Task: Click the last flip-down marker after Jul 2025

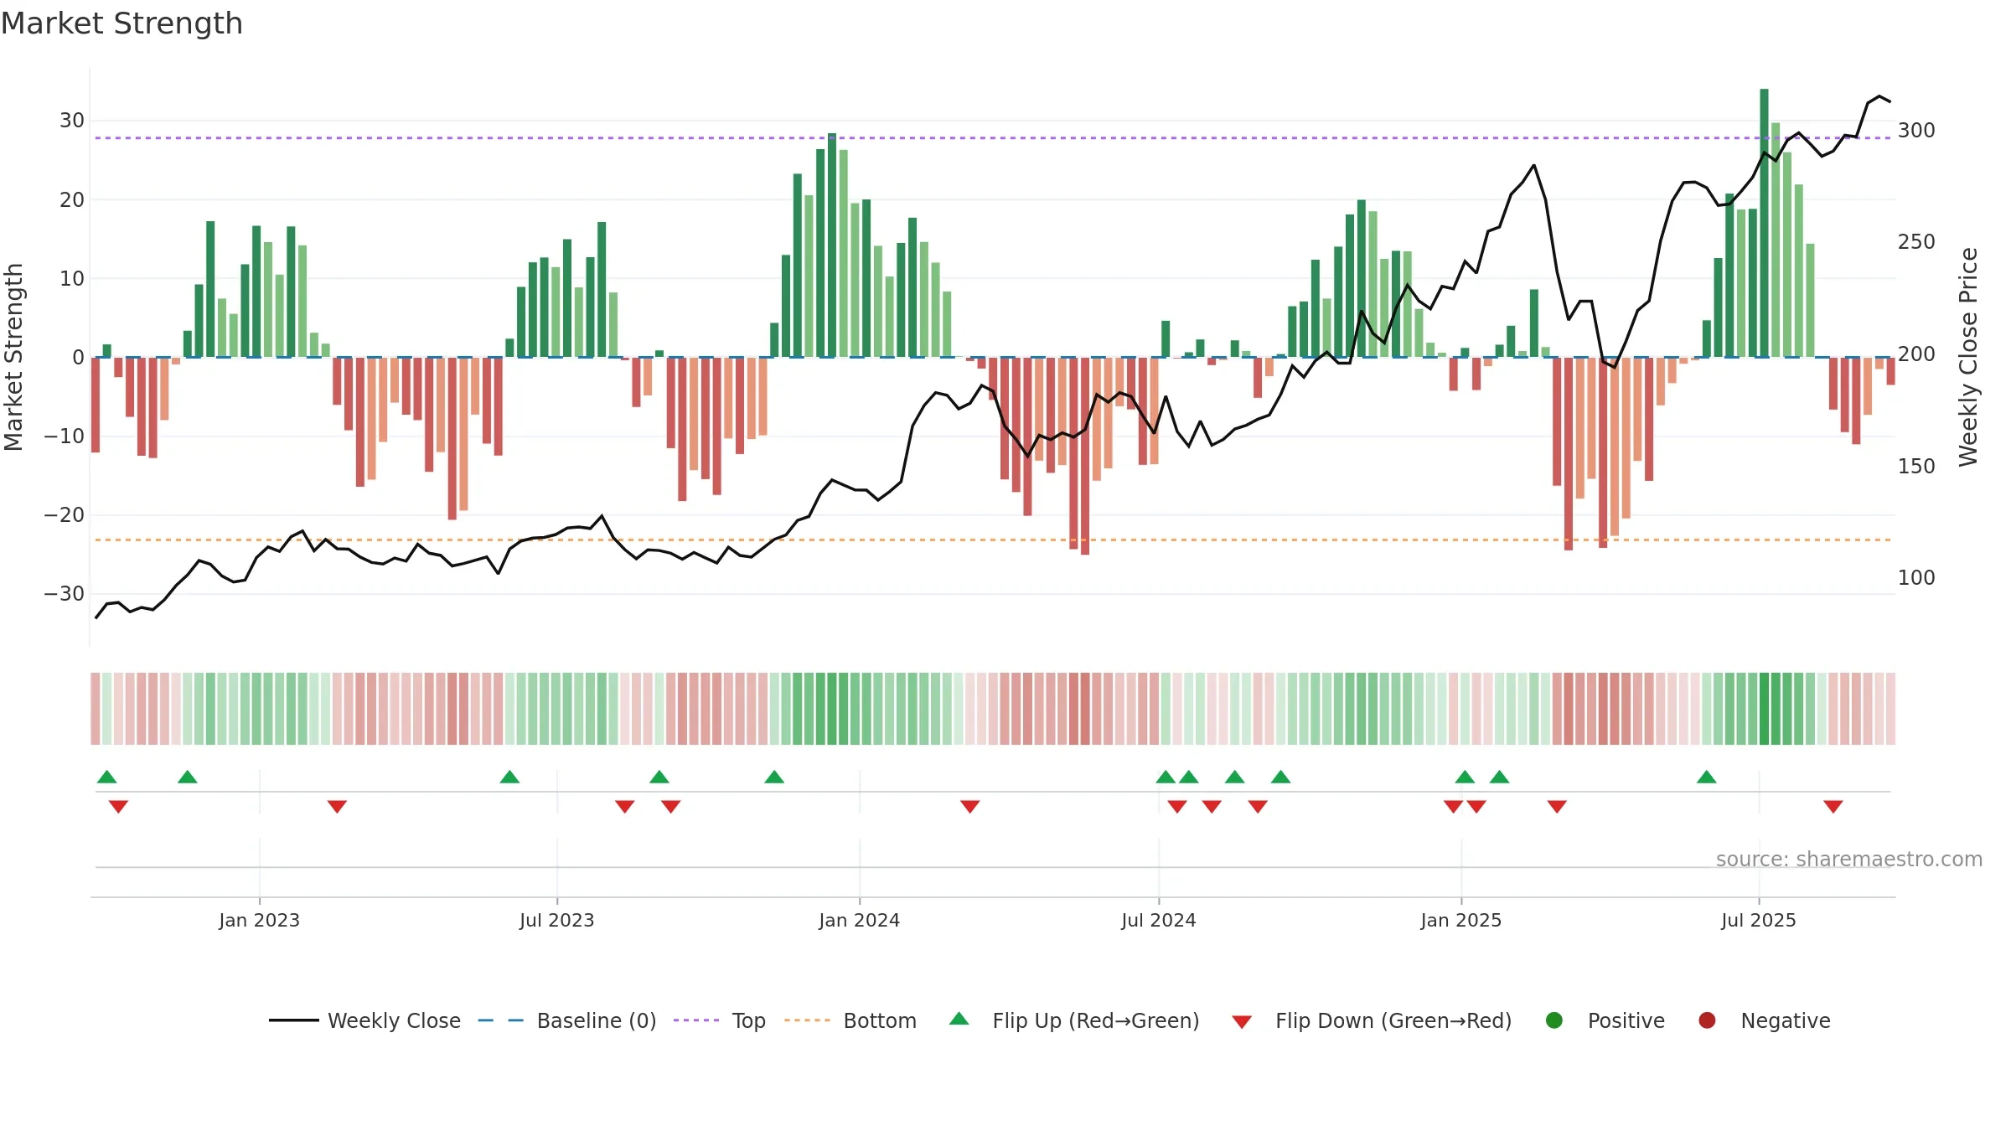Action: point(1833,806)
